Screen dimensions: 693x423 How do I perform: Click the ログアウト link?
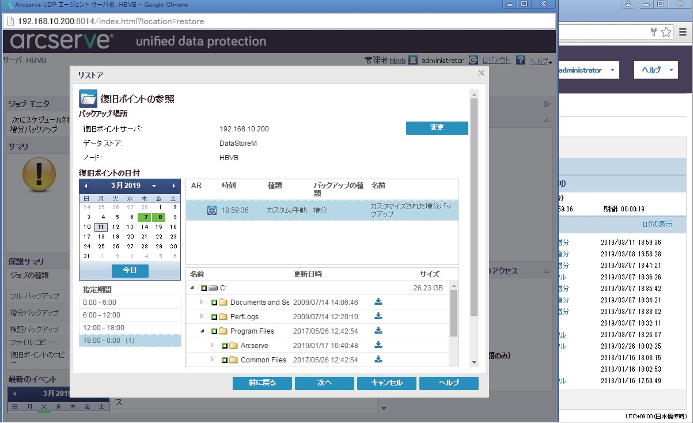click(496, 60)
